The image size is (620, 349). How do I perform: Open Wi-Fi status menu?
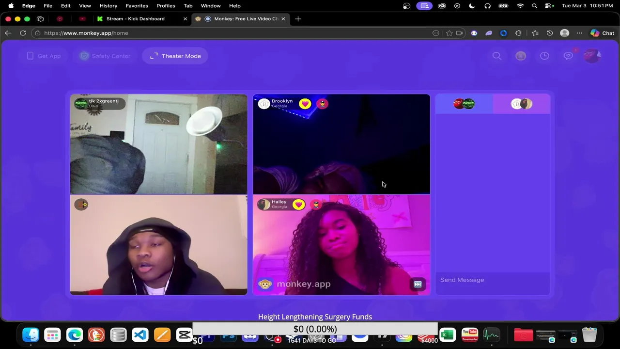(x=520, y=6)
